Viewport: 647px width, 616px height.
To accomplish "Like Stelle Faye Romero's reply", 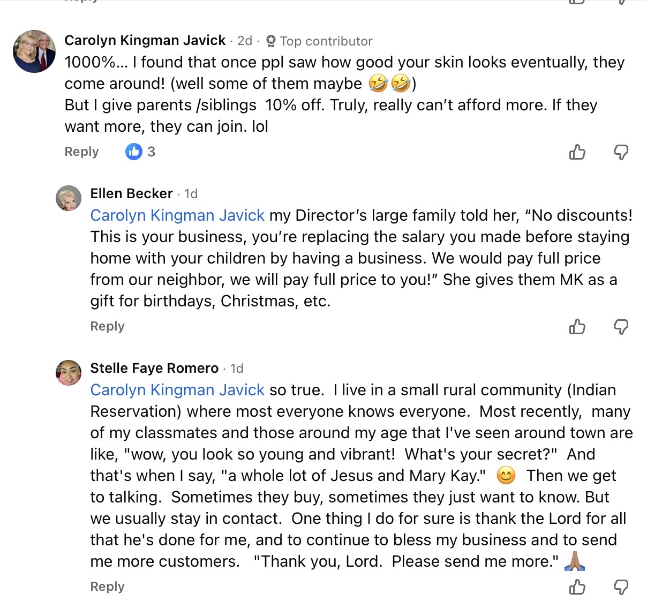I will pos(577,587).
